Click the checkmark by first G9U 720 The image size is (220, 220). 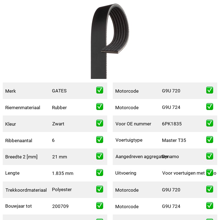click(x=210, y=90)
